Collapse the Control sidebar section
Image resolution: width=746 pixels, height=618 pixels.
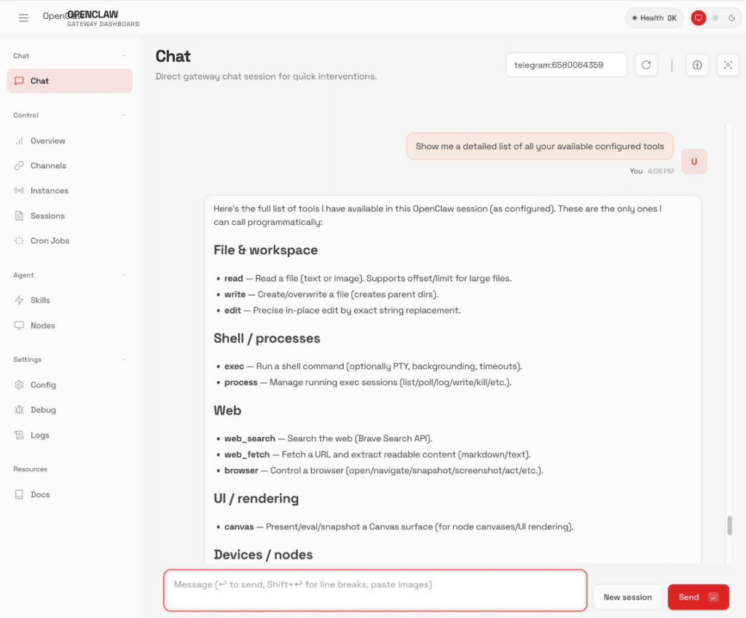pos(124,116)
